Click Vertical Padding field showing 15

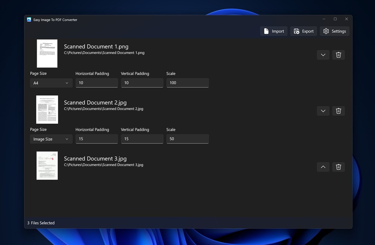(x=142, y=139)
